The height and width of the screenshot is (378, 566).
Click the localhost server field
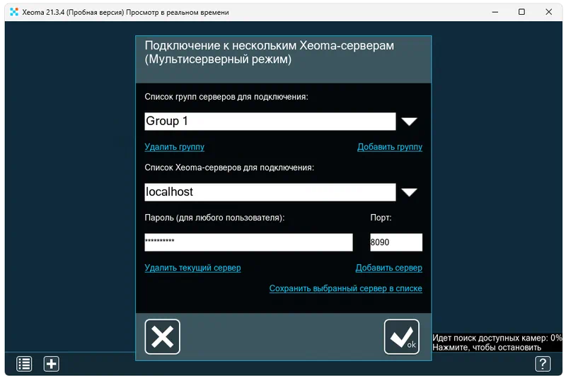click(x=270, y=192)
